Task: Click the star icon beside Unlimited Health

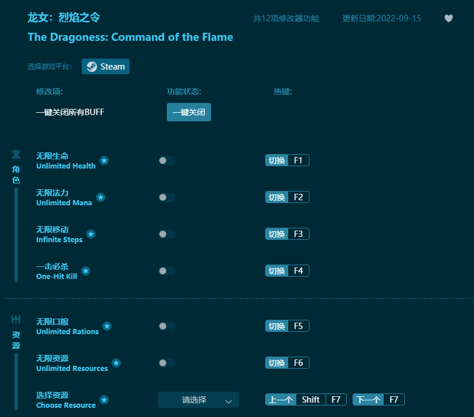Action: [104, 160]
